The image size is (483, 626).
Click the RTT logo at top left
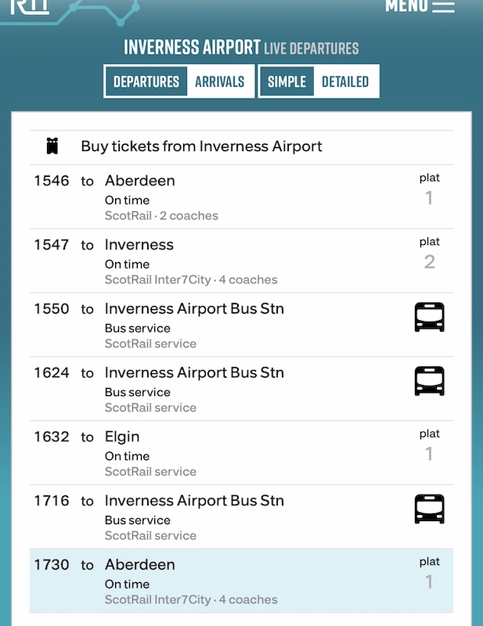[x=30, y=6]
